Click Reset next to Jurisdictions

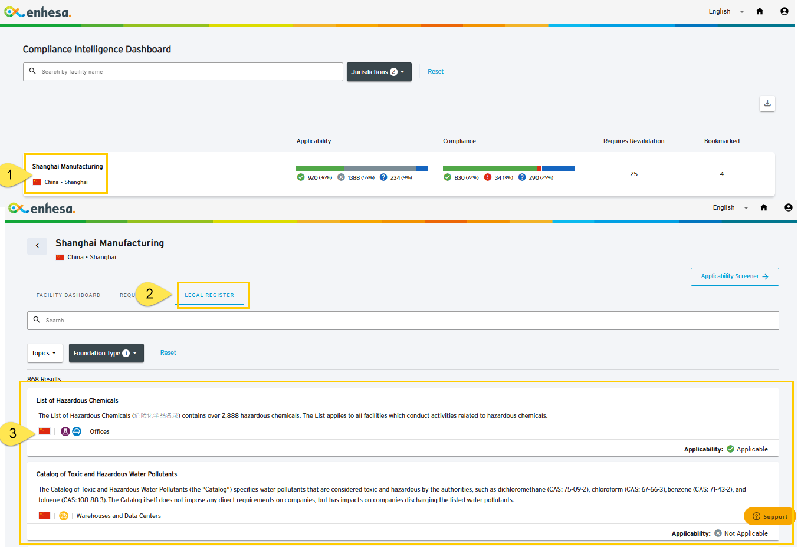435,72
